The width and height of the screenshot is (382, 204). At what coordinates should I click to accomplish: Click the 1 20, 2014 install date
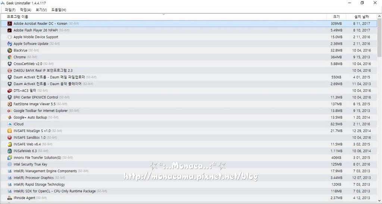[361, 117]
